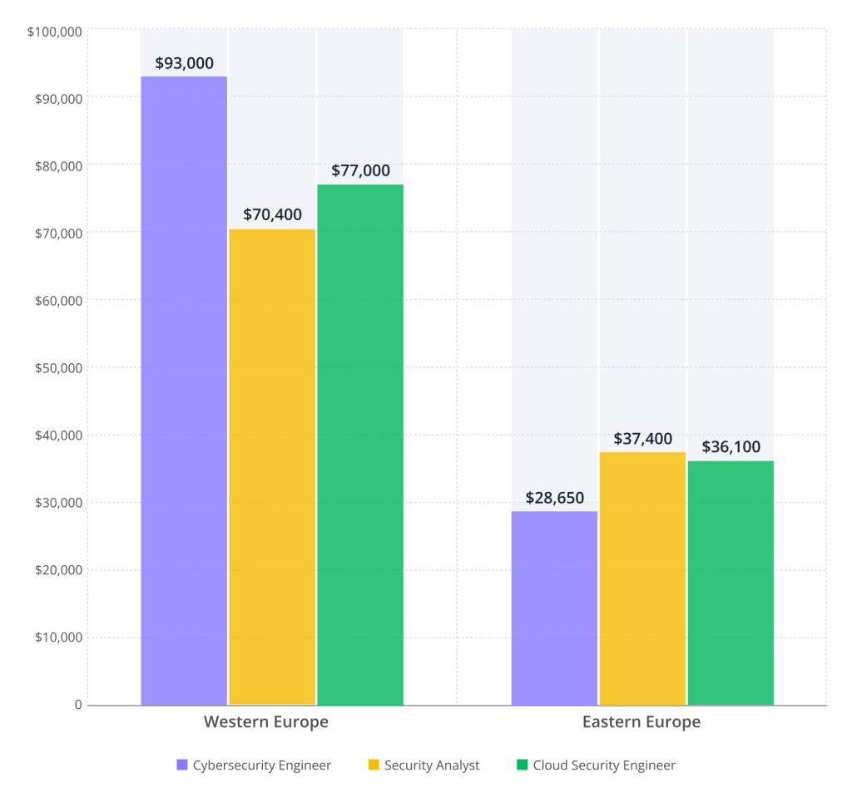This screenshot has width=852, height=807.
Task: Click the $28,650 data label
Action: 554,498
